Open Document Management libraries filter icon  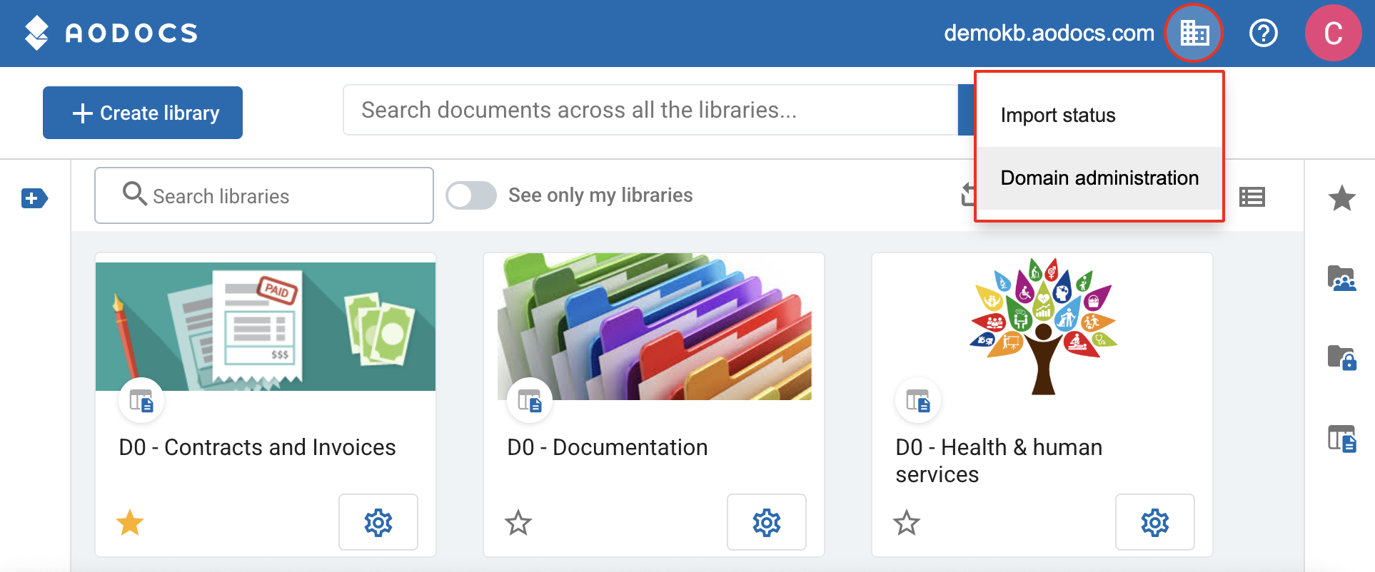(1341, 438)
